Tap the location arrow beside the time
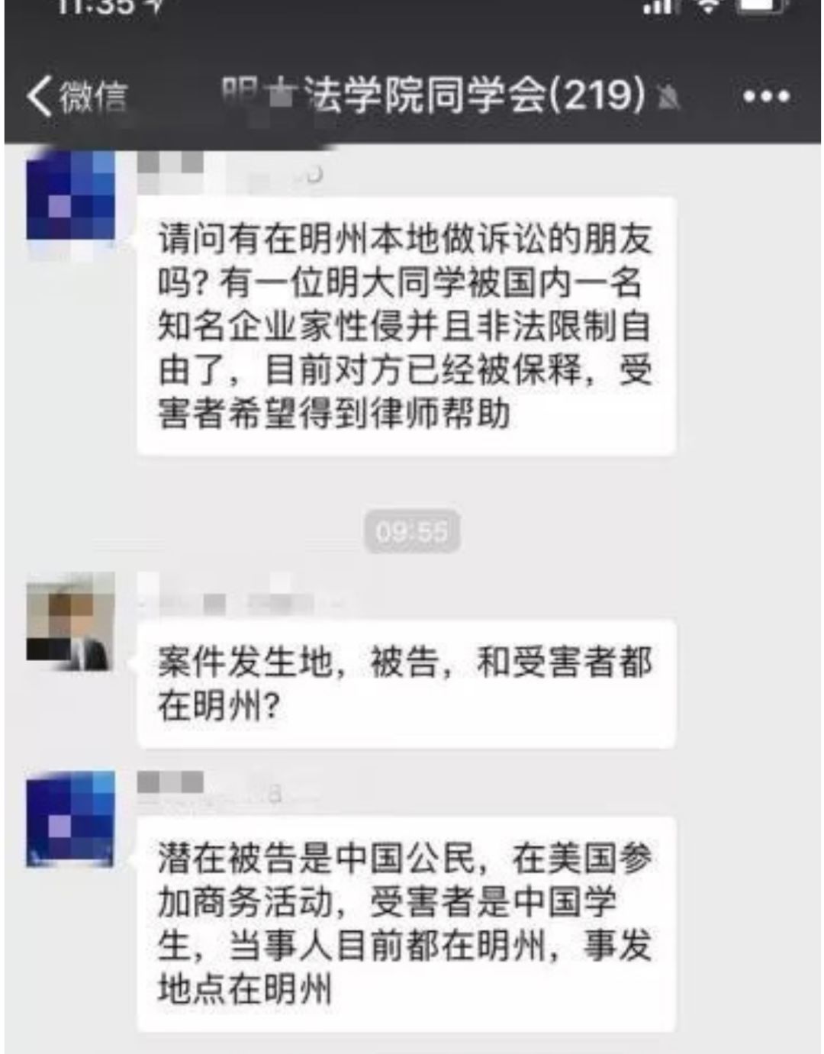The image size is (824, 1054). click(156, 6)
